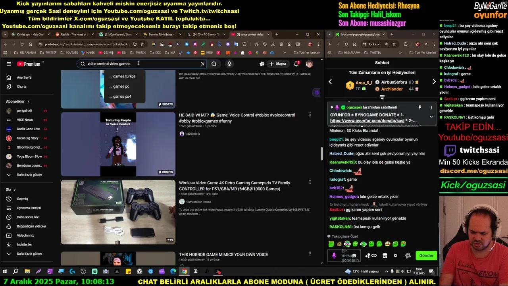Switch to the Reddit browser tab

tap(74, 35)
